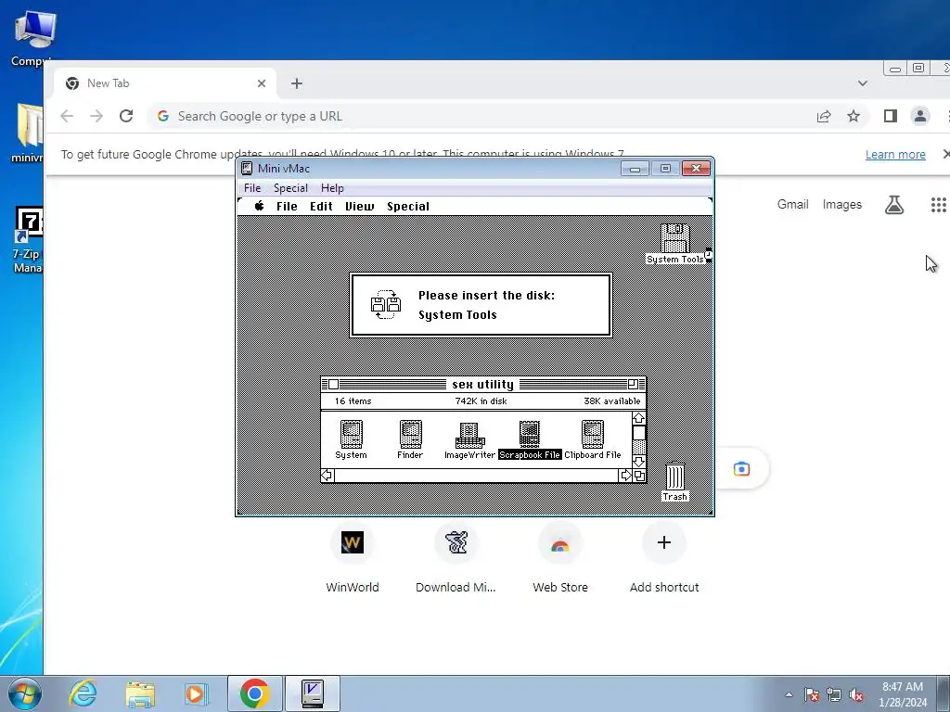Screen dimensions: 950x712
Task: Click the disk swap icon in the dialog
Action: coord(385,304)
